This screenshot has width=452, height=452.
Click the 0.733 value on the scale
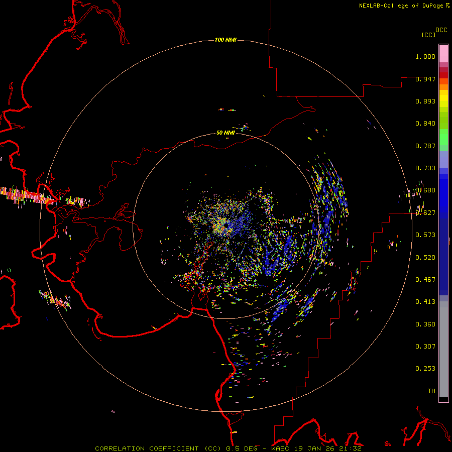pos(425,168)
